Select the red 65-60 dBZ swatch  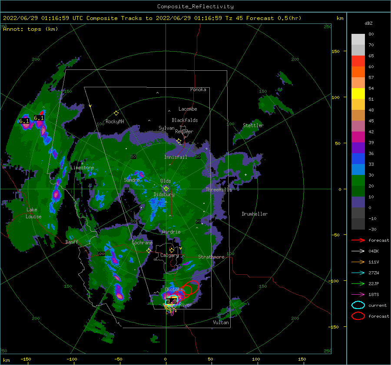pos(358,61)
